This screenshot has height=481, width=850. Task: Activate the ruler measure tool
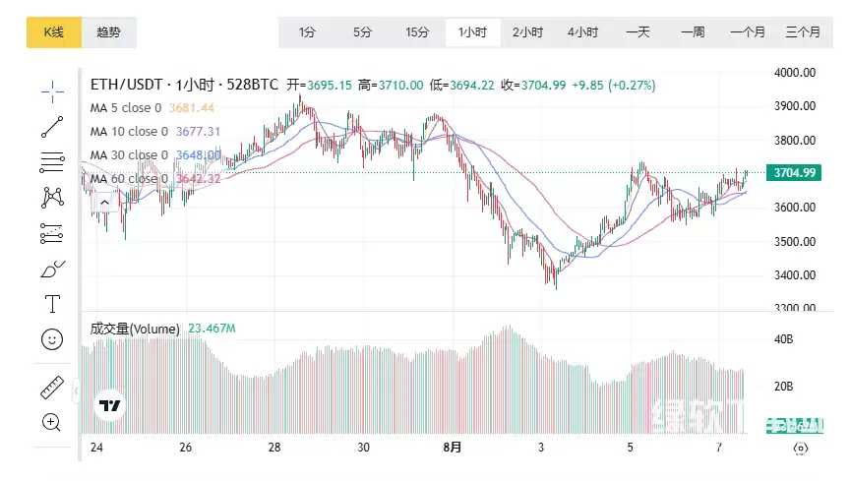pos(52,388)
